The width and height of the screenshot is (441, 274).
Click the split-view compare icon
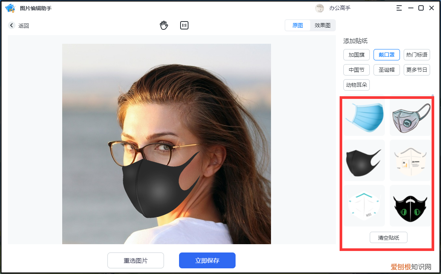[x=184, y=25]
